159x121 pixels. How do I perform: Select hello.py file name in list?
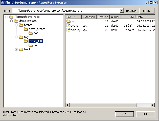click(76, 30)
